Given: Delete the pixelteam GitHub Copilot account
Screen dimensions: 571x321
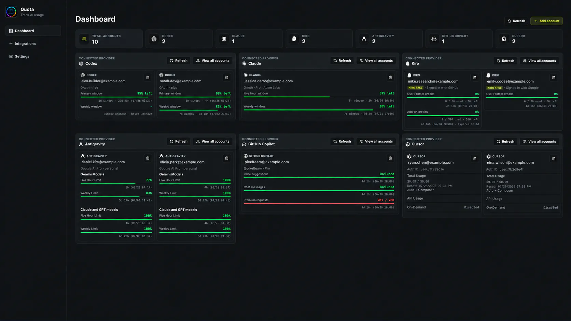Looking at the screenshot, I should (x=390, y=158).
